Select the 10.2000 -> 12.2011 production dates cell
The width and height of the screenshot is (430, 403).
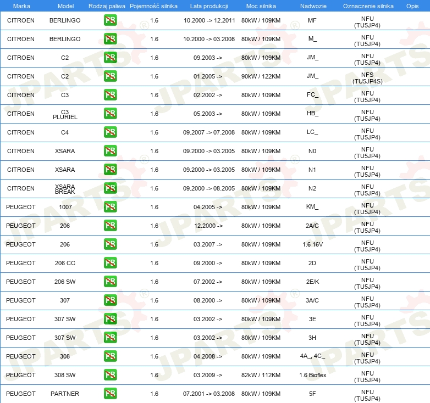tap(210, 20)
